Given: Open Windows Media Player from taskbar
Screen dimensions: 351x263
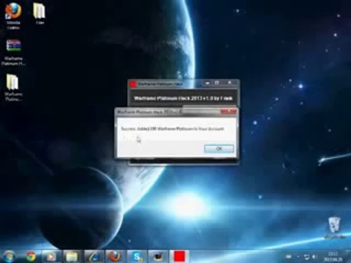Looking at the screenshot, I should pos(51,256).
